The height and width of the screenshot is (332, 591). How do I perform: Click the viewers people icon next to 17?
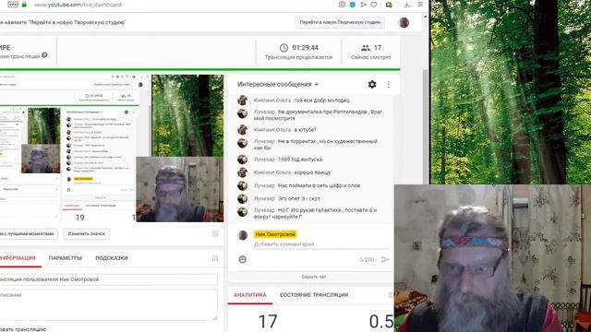click(x=366, y=48)
